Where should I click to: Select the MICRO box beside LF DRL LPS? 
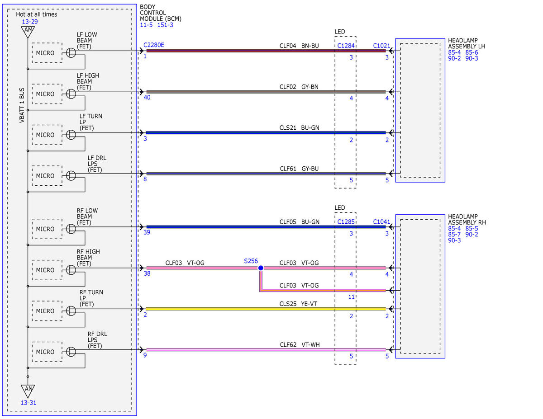click(x=47, y=176)
